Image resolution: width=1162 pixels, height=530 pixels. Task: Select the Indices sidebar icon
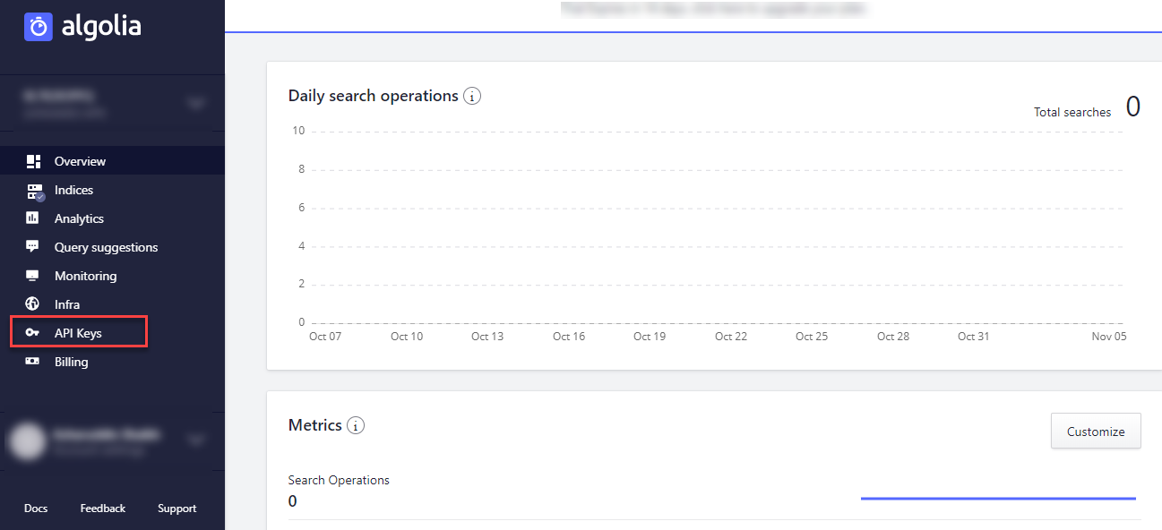click(x=34, y=190)
